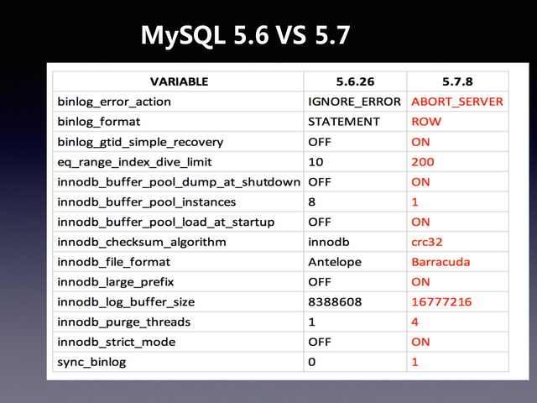Select the red Barracuda value
The image size is (537, 403).
(x=441, y=262)
